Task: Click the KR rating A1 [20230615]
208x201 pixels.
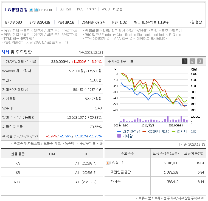Action: pyautogui.click(x=86, y=173)
